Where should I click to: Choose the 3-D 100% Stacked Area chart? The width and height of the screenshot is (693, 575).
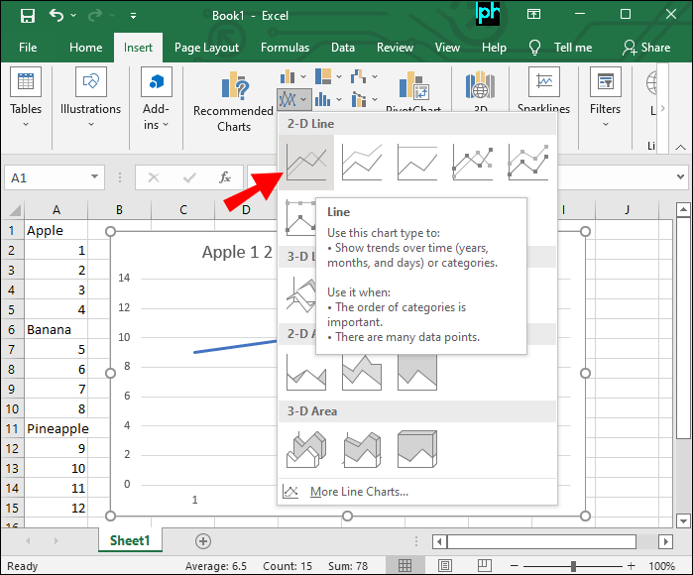tap(417, 448)
